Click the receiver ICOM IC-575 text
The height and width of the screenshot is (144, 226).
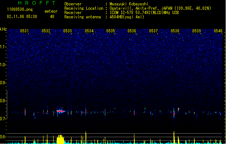coord(144,13)
